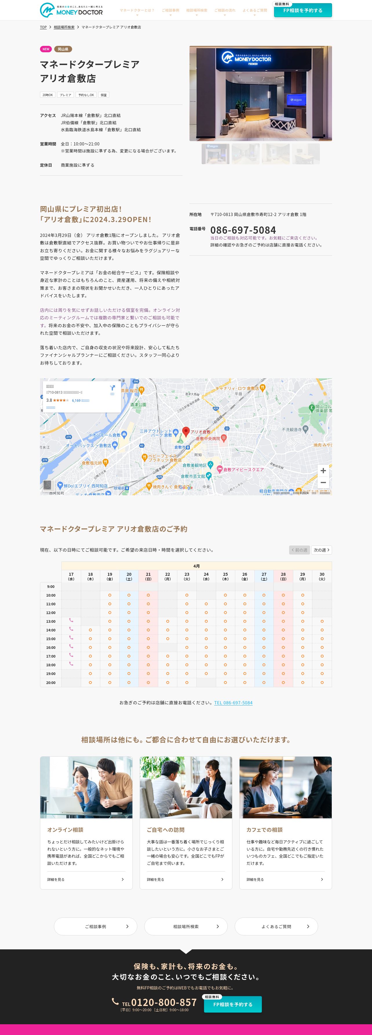Click the 0120-800-857 number in the footer
The width and height of the screenshot is (372, 1035).
tap(164, 1002)
